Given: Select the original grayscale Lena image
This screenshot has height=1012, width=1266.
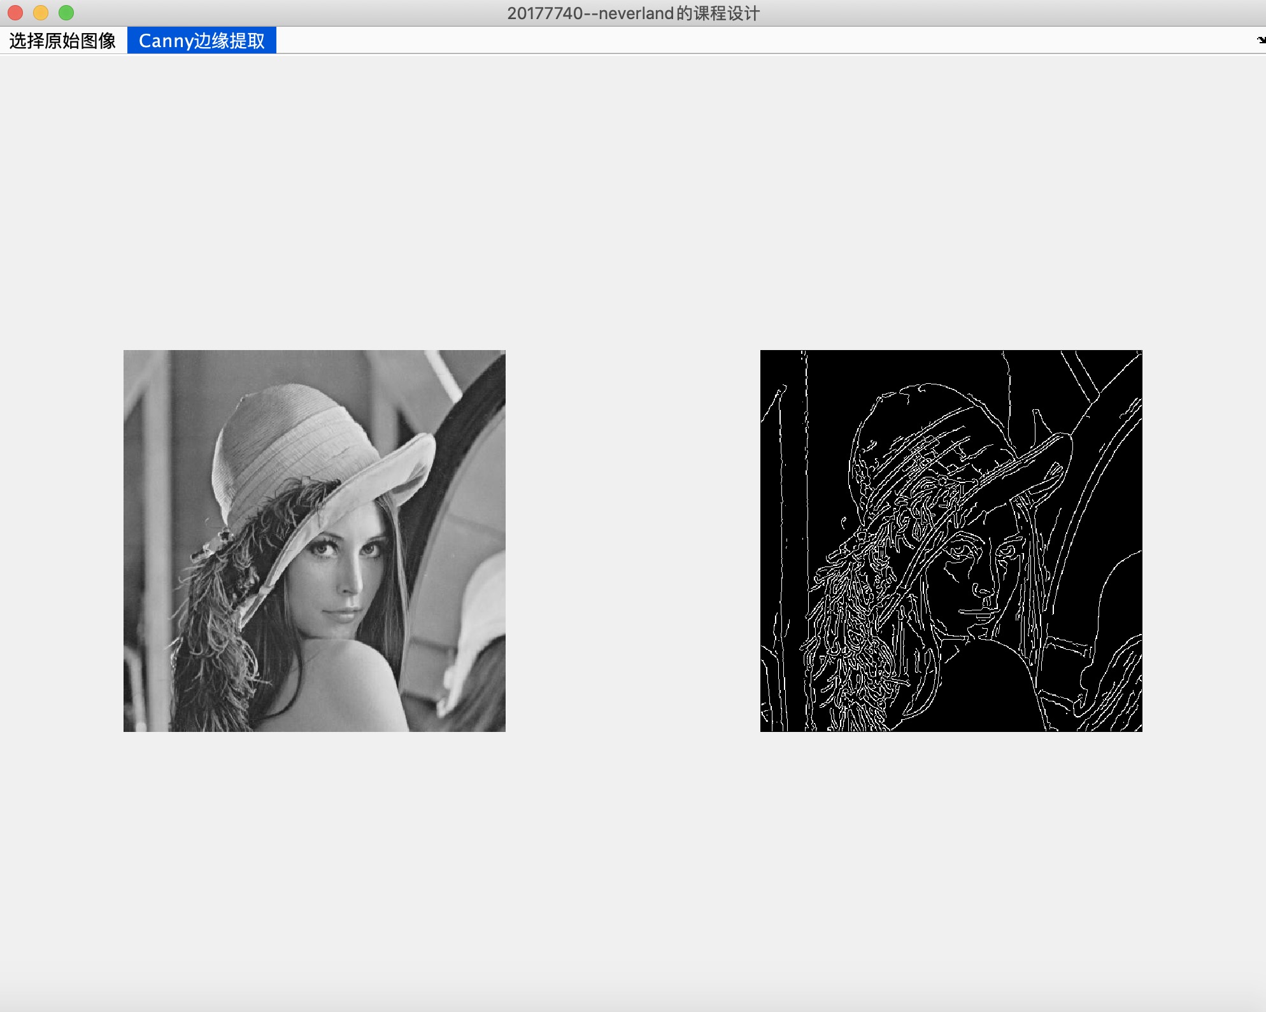Looking at the screenshot, I should tap(314, 540).
